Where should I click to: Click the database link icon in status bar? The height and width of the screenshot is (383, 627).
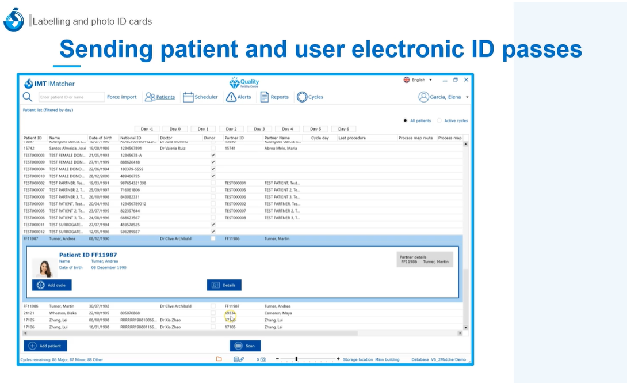[x=239, y=359]
